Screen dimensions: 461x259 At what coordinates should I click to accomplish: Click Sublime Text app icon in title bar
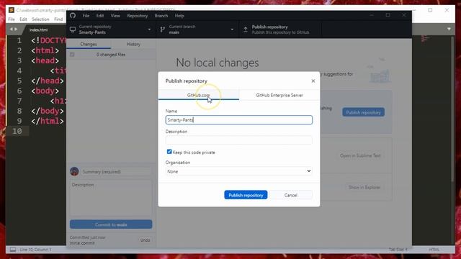pyautogui.click(x=12, y=10)
